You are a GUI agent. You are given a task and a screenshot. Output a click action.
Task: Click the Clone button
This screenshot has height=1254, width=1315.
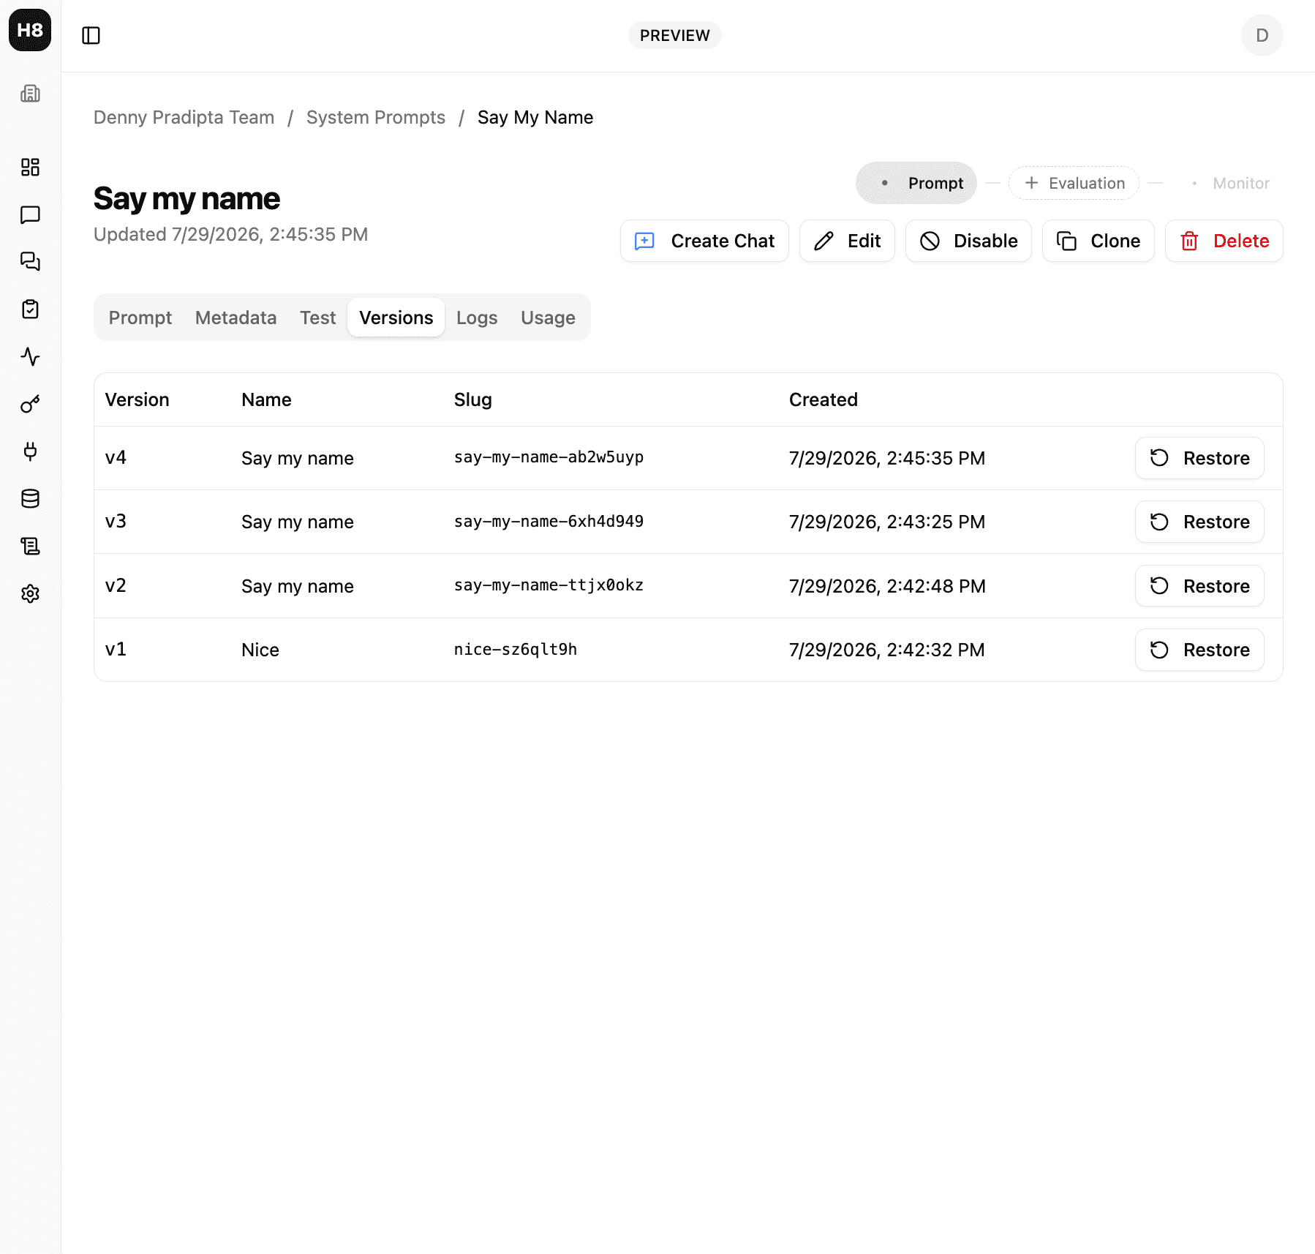pos(1099,241)
